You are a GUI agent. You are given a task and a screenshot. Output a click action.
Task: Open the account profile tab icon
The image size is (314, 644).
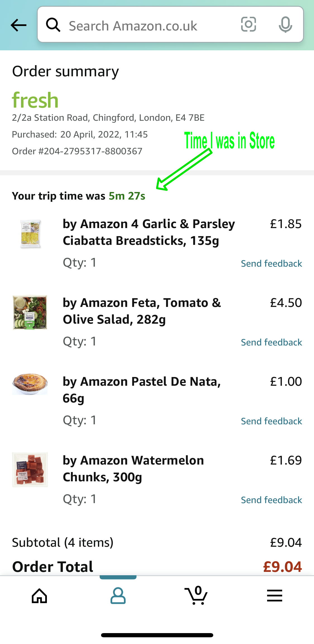tap(118, 596)
